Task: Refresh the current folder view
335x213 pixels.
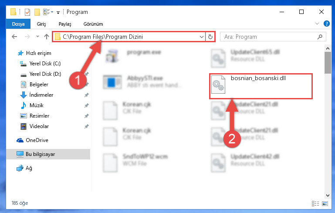Action: (x=210, y=37)
